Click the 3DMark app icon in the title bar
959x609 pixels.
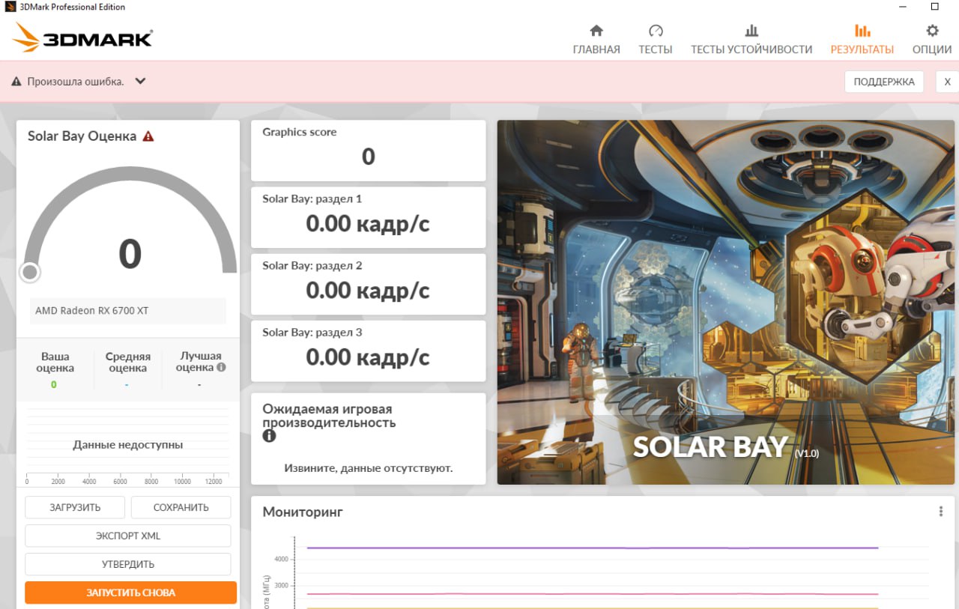(x=10, y=7)
